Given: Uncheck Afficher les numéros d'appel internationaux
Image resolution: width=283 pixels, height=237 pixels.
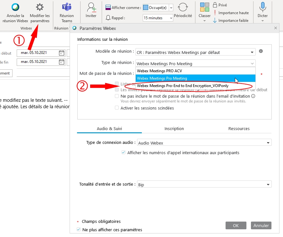Looking at the screenshot, I should 124,153.
